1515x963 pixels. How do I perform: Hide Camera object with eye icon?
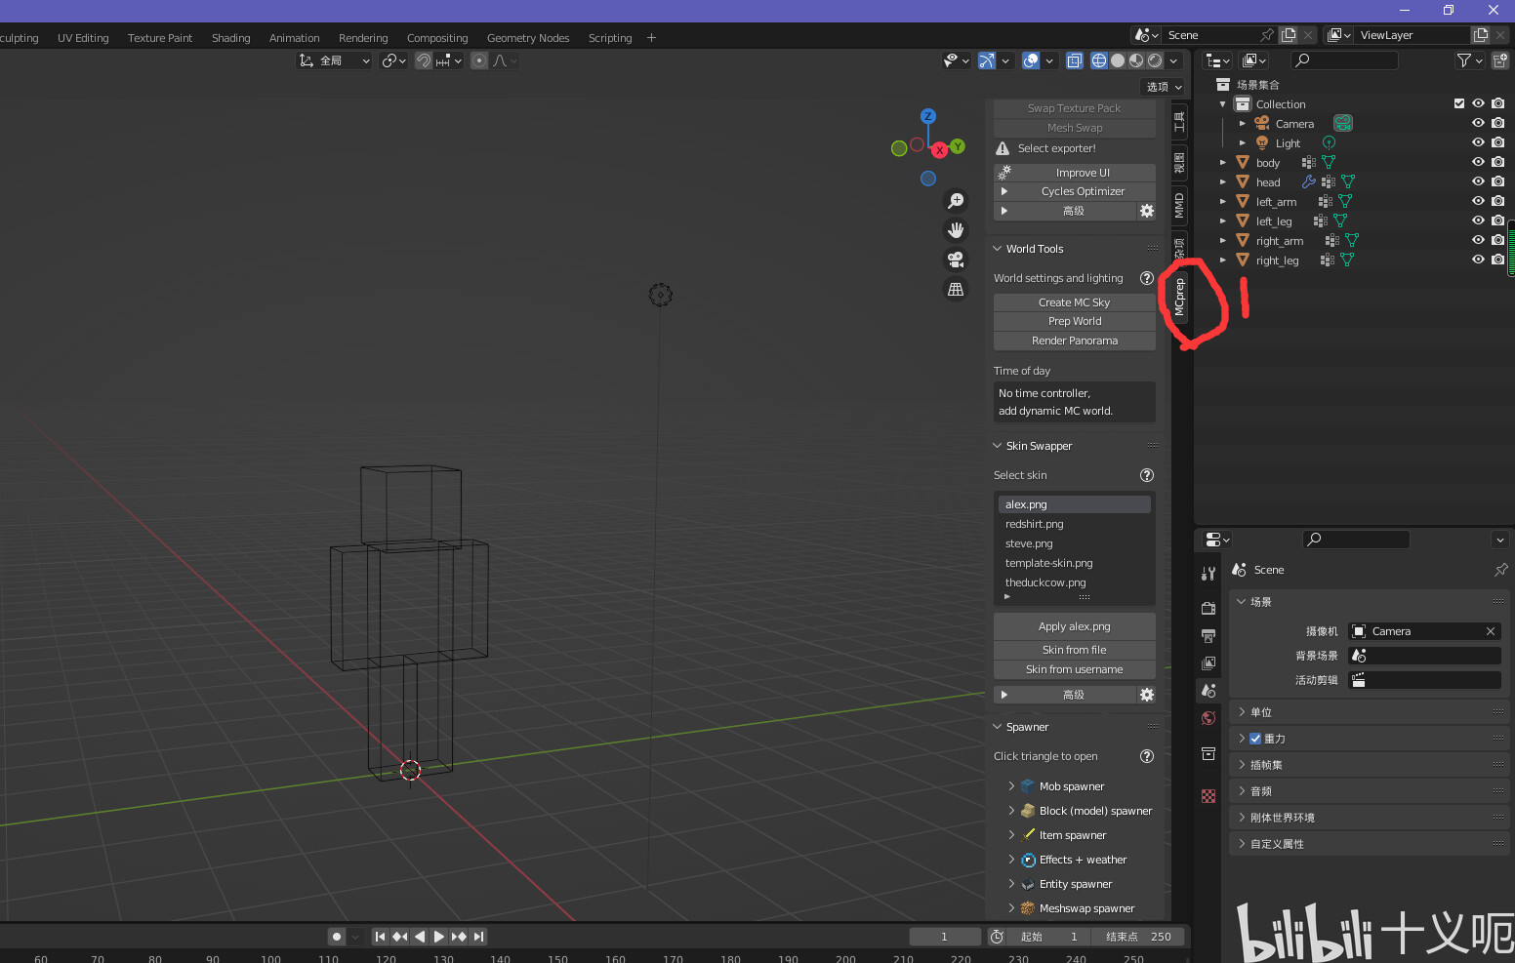pyautogui.click(x=1478, y=123)
